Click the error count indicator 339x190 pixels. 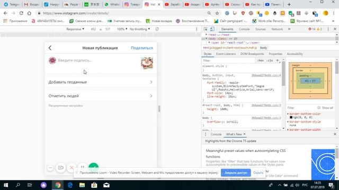[311, 29]
